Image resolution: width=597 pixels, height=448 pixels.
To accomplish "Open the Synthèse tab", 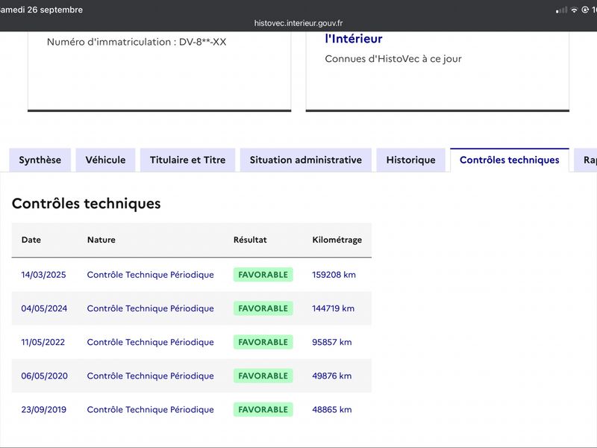I will (x=40, y=160).
